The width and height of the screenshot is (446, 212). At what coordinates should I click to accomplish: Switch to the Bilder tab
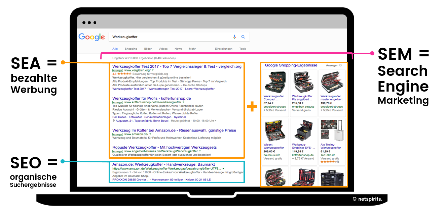(x=148, y=49)
